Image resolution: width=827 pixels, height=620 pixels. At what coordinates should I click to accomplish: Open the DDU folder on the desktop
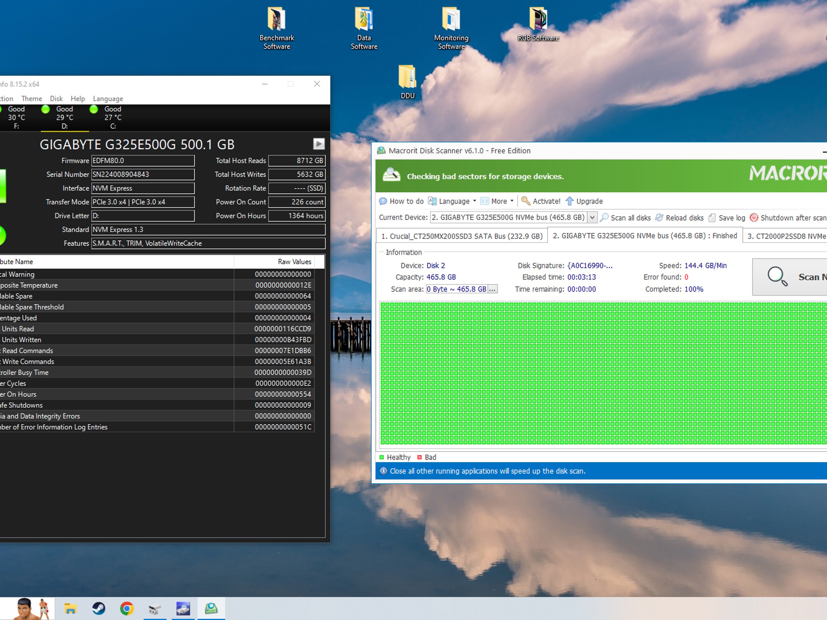[407, 82]
